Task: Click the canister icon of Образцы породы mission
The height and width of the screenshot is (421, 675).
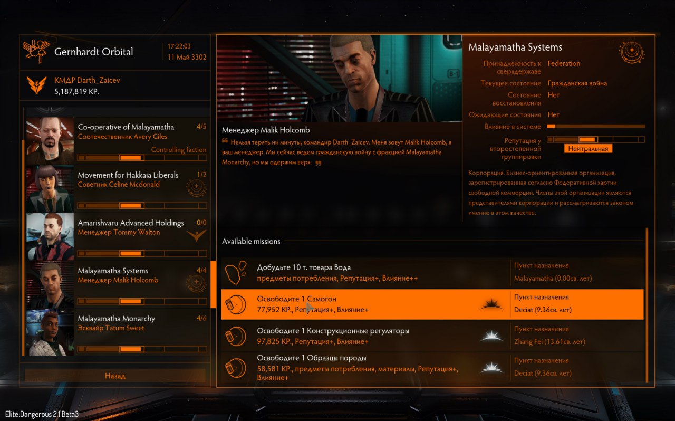Action: (x=235, y=368)
